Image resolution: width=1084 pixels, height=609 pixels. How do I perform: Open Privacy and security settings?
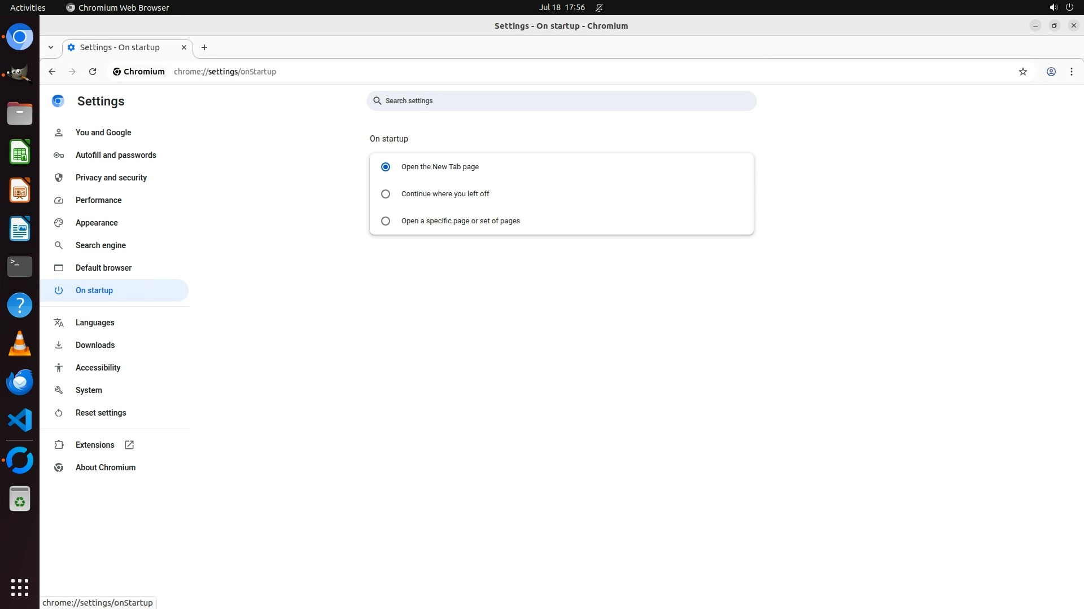pyautogui.click(x=111, y=178)
